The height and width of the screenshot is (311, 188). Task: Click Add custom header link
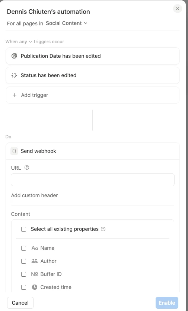(35, 195)
